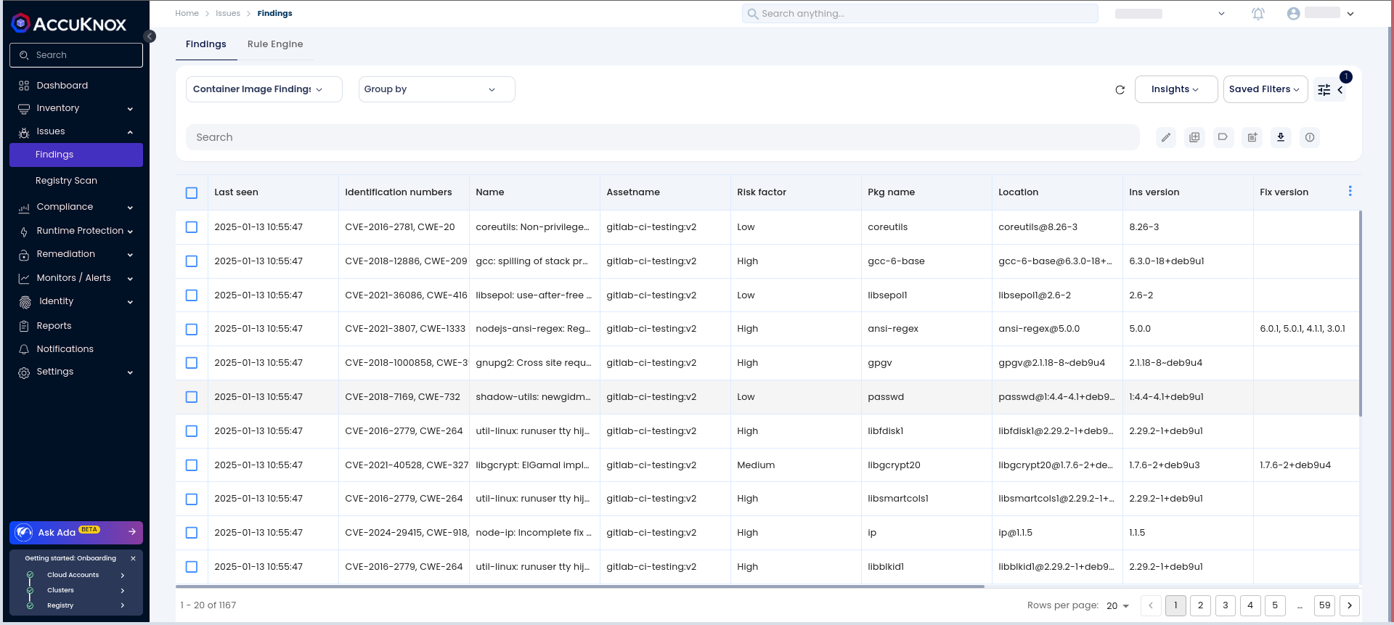Viewport: 1394px width, 625px height.
Task: Click the AccuKnox logo
Action: (69, 24)
